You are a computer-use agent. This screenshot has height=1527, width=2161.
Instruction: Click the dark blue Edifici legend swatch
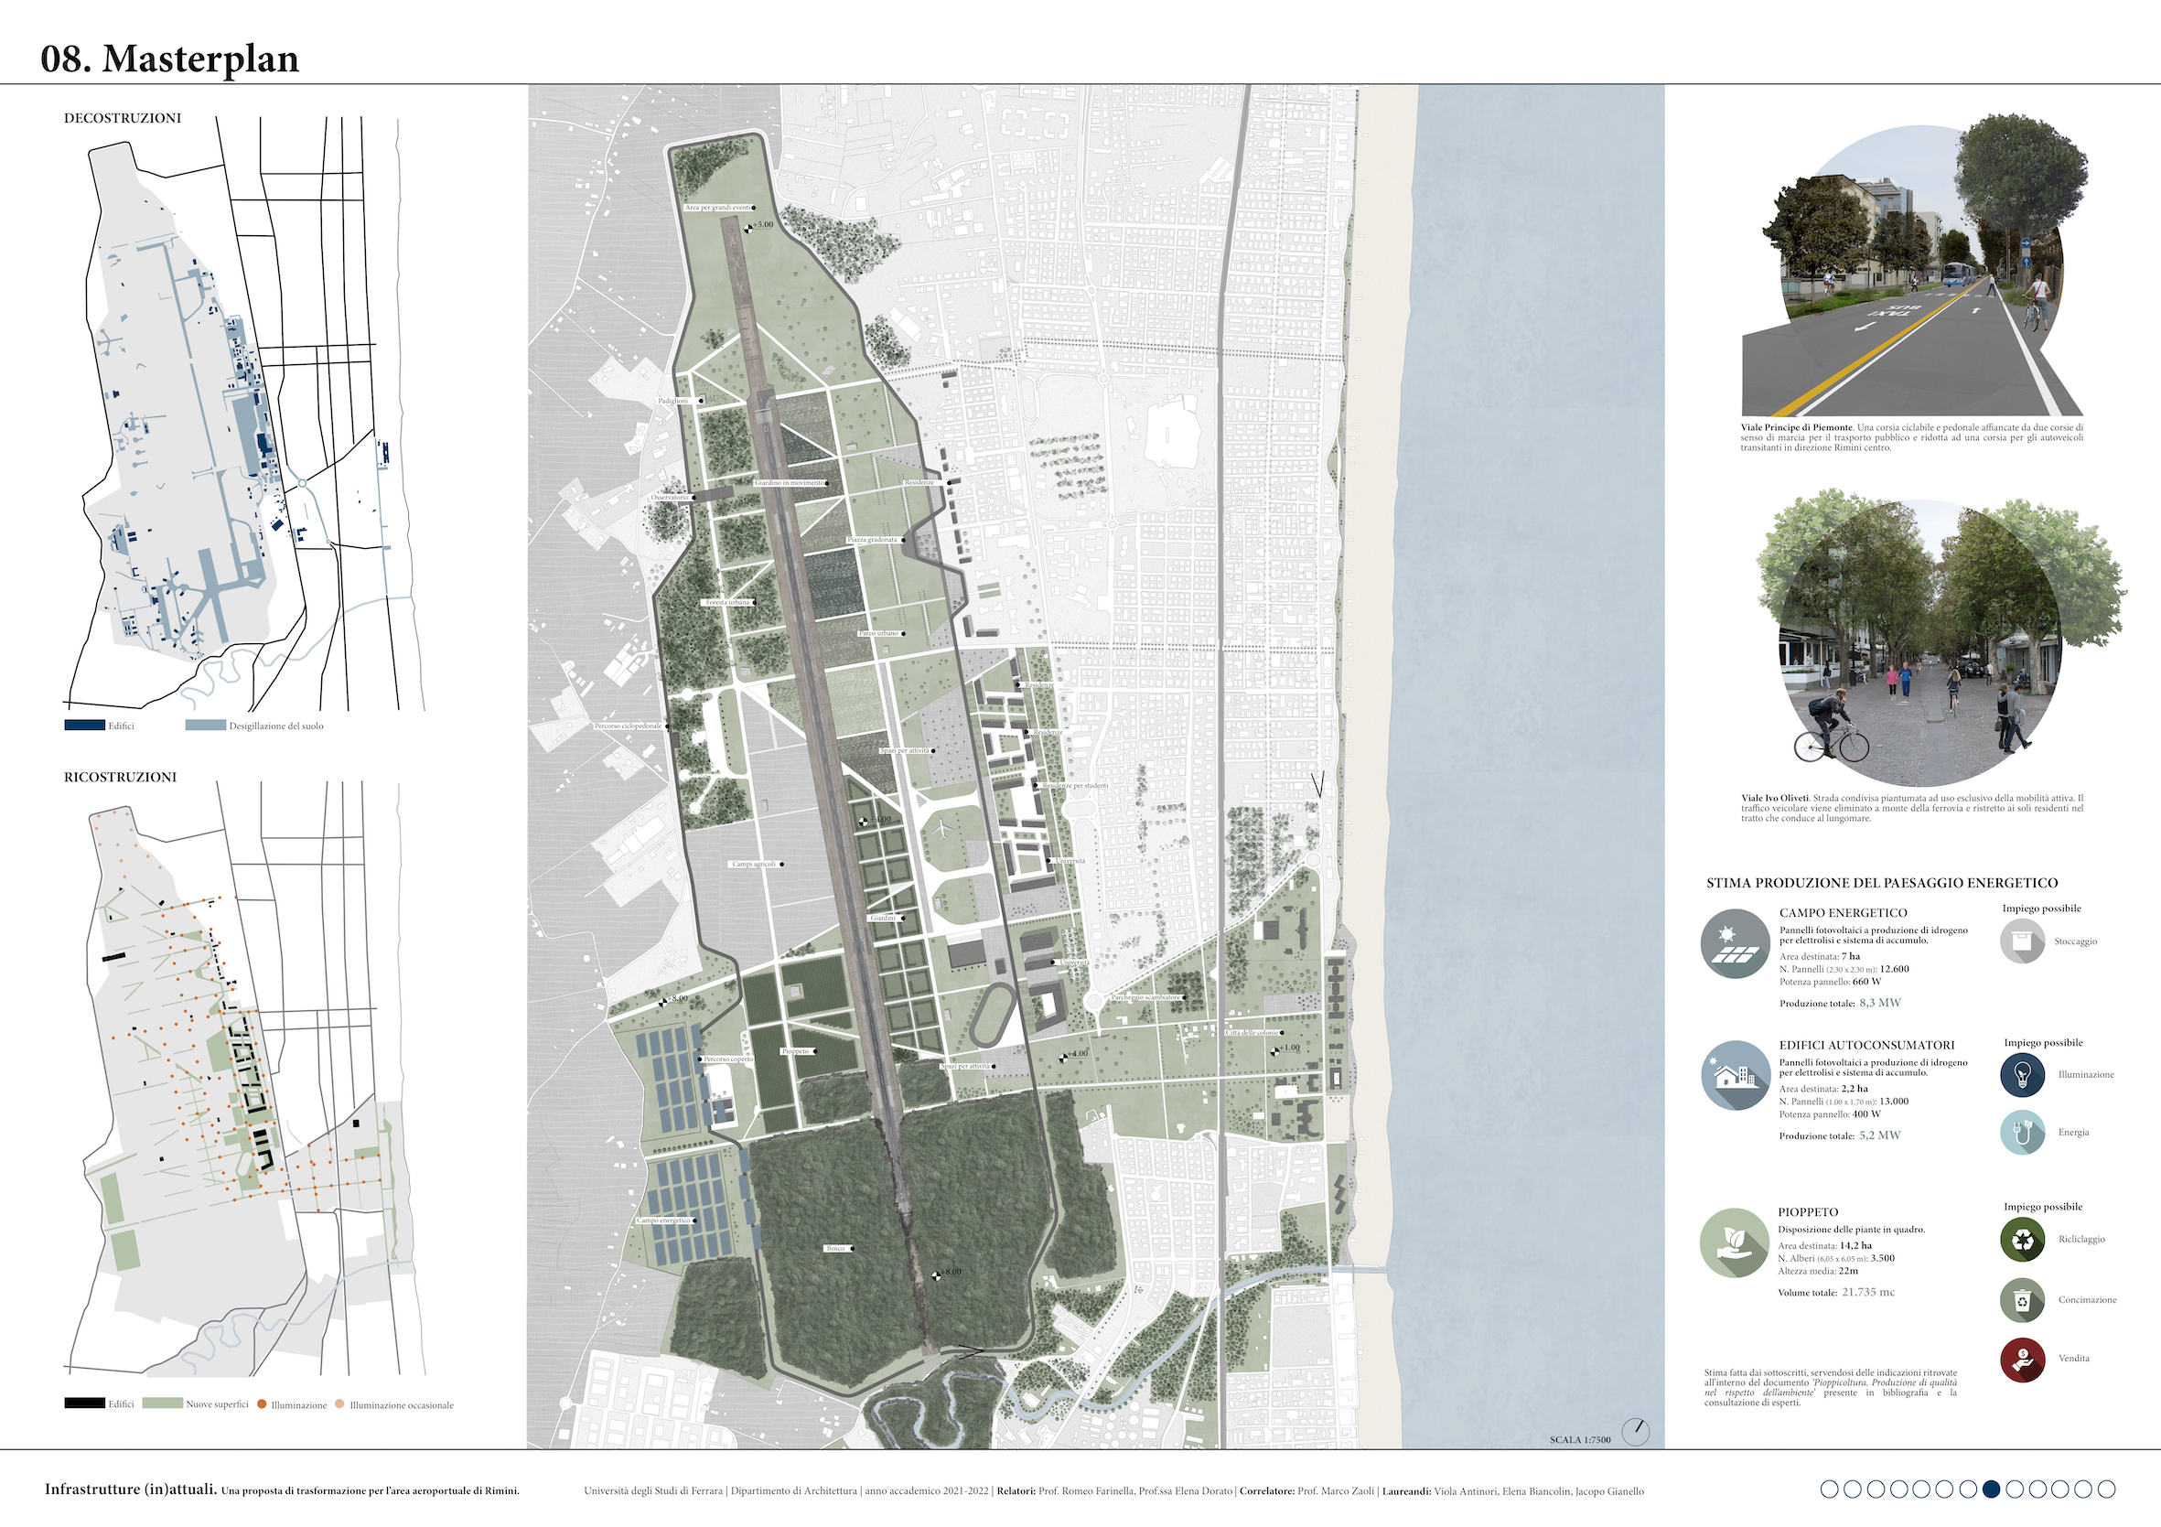tap(84, 725)
